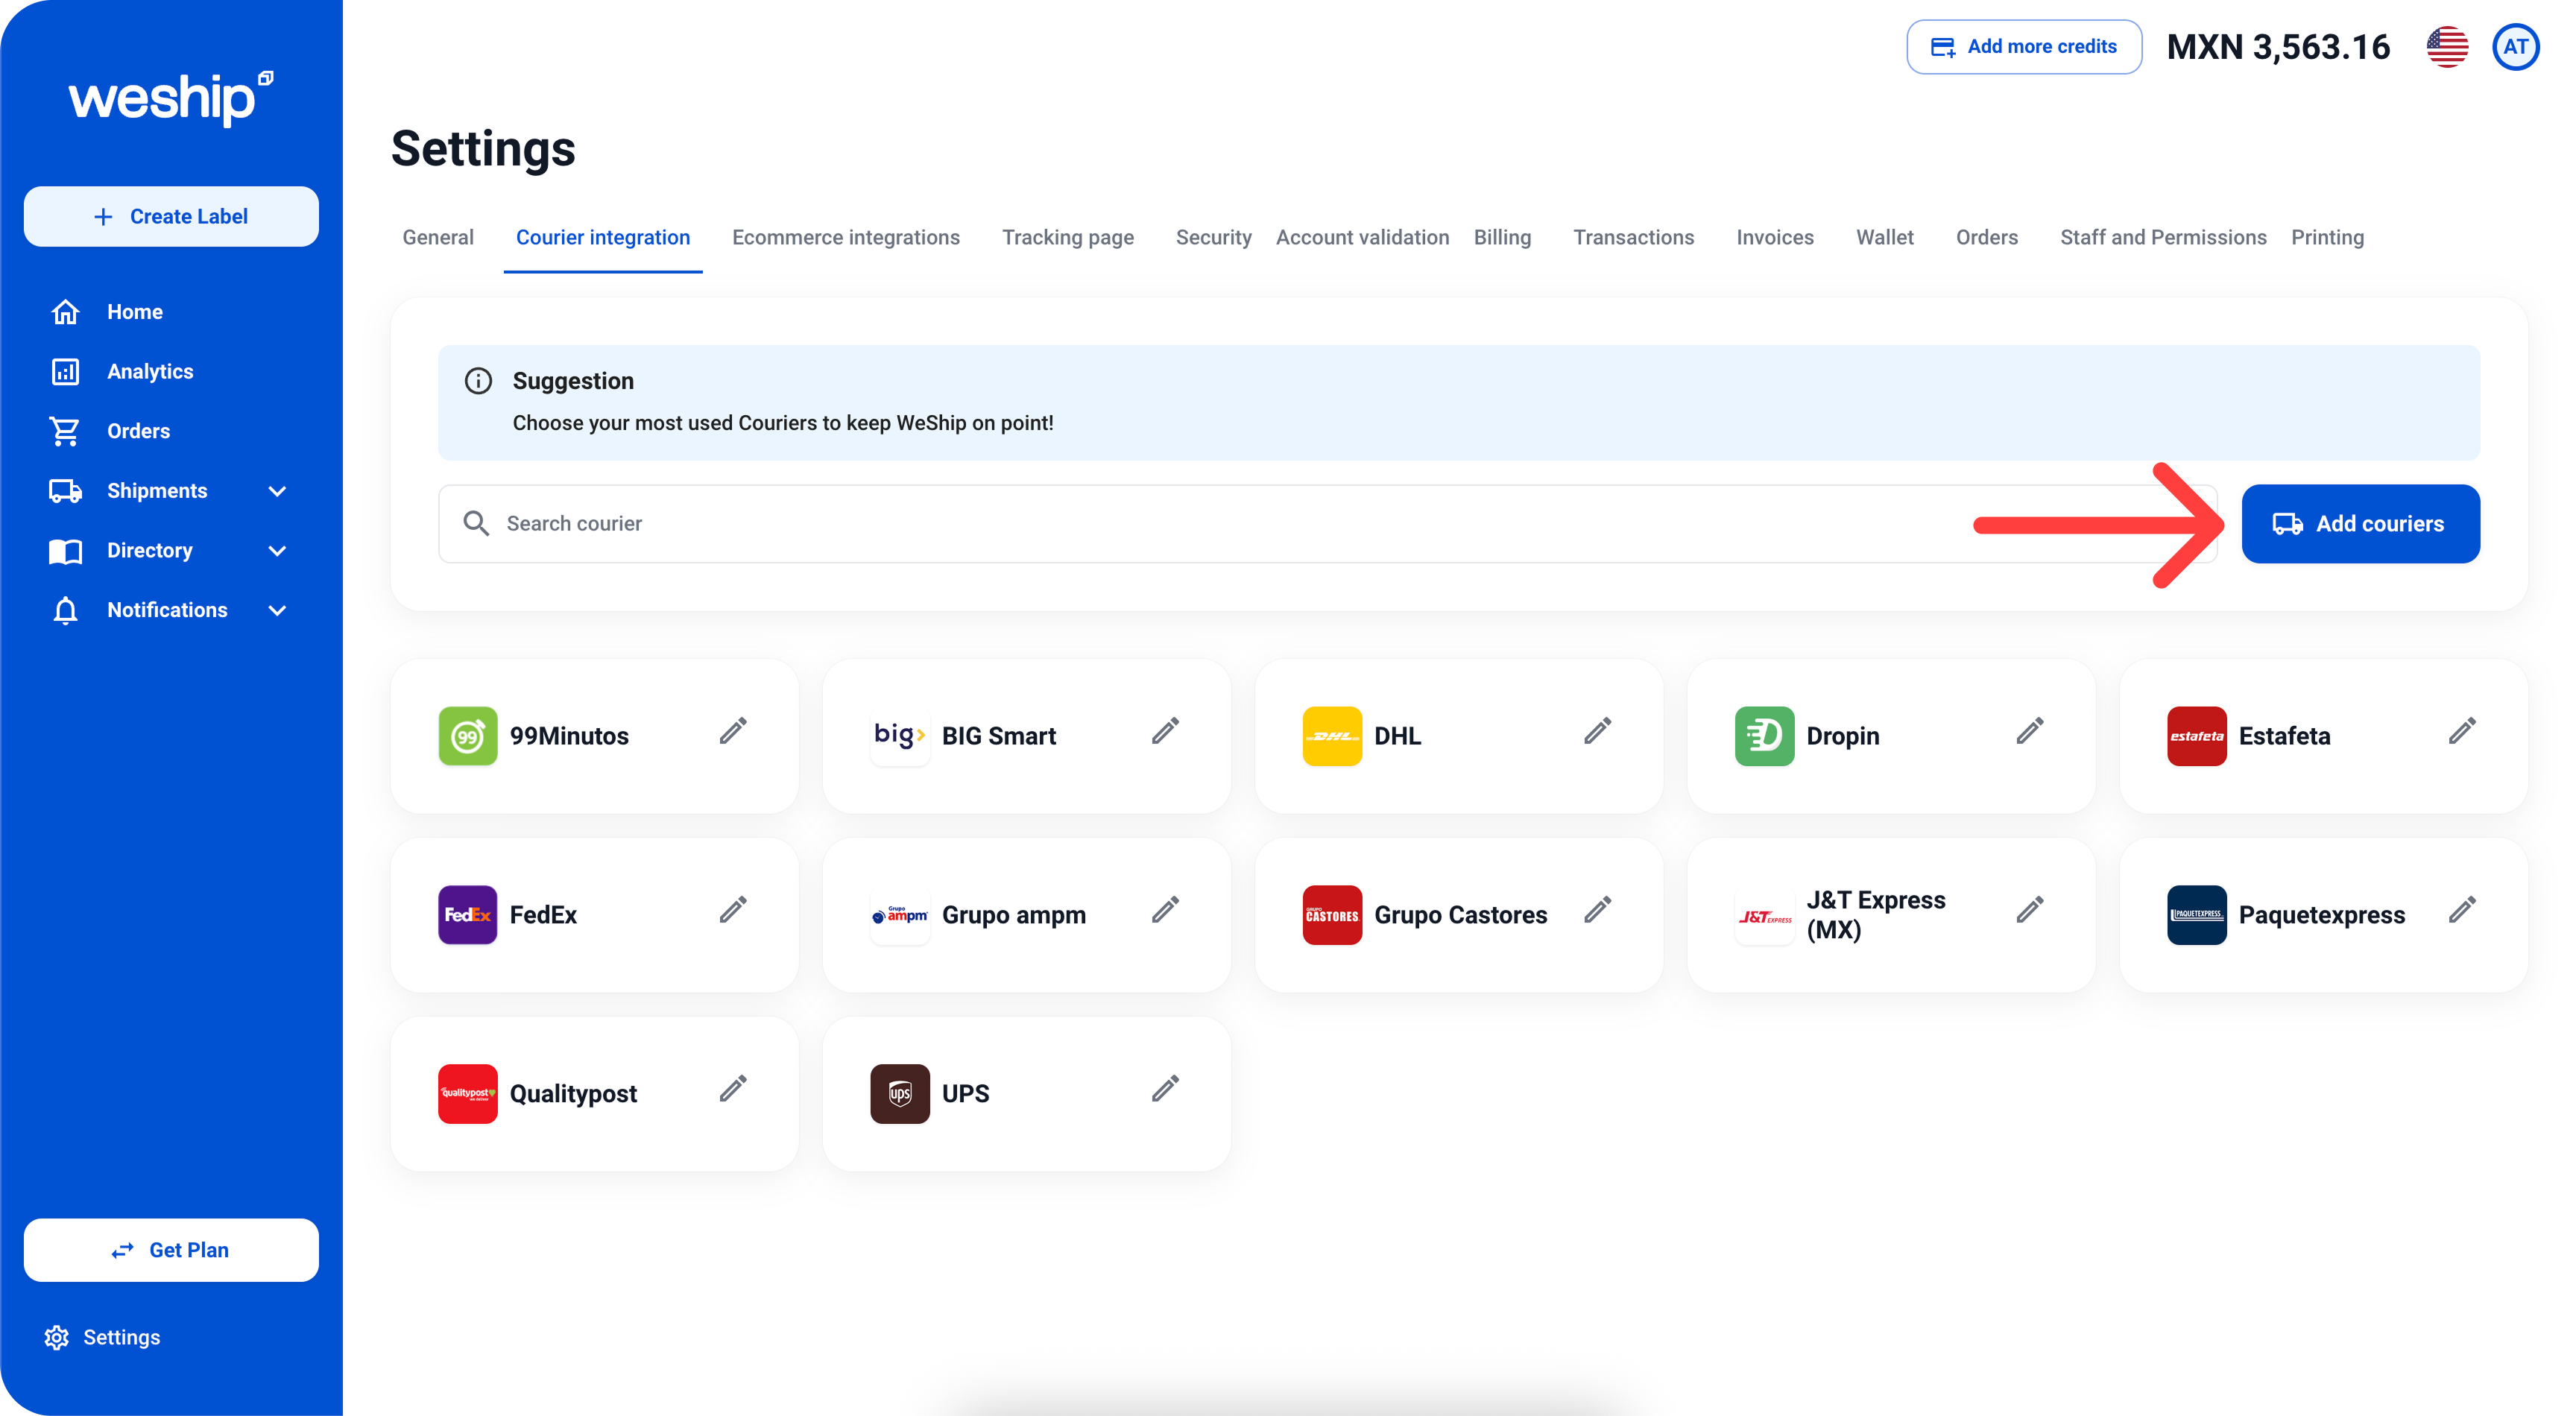
Task: Expand the Shipments sidebar menu
Action: point(278,491)
